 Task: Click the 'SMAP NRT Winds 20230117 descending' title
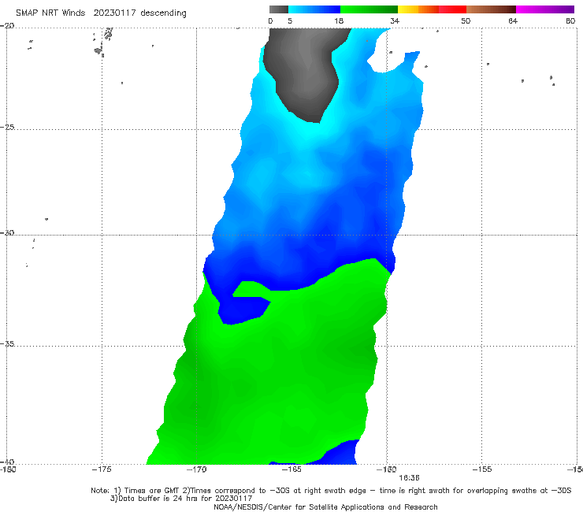pyautogui.click(x=101, y=13)
